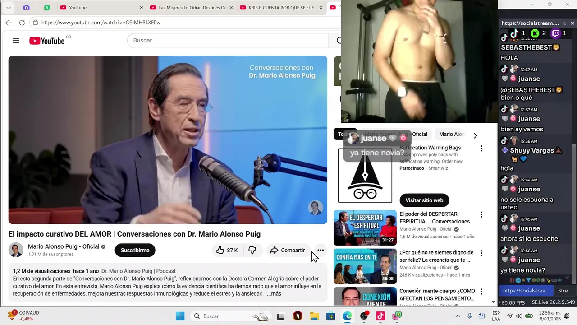Open the pinned green S tab
Viewport: 577px width, 325px height.
[47, 8]
